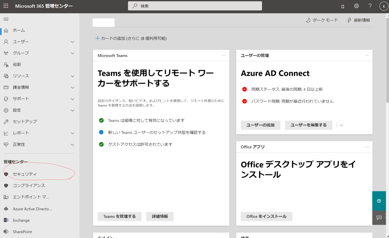Open dropdown next to ユーザーを編集する

pyautogui.click(x=341, y=125)
